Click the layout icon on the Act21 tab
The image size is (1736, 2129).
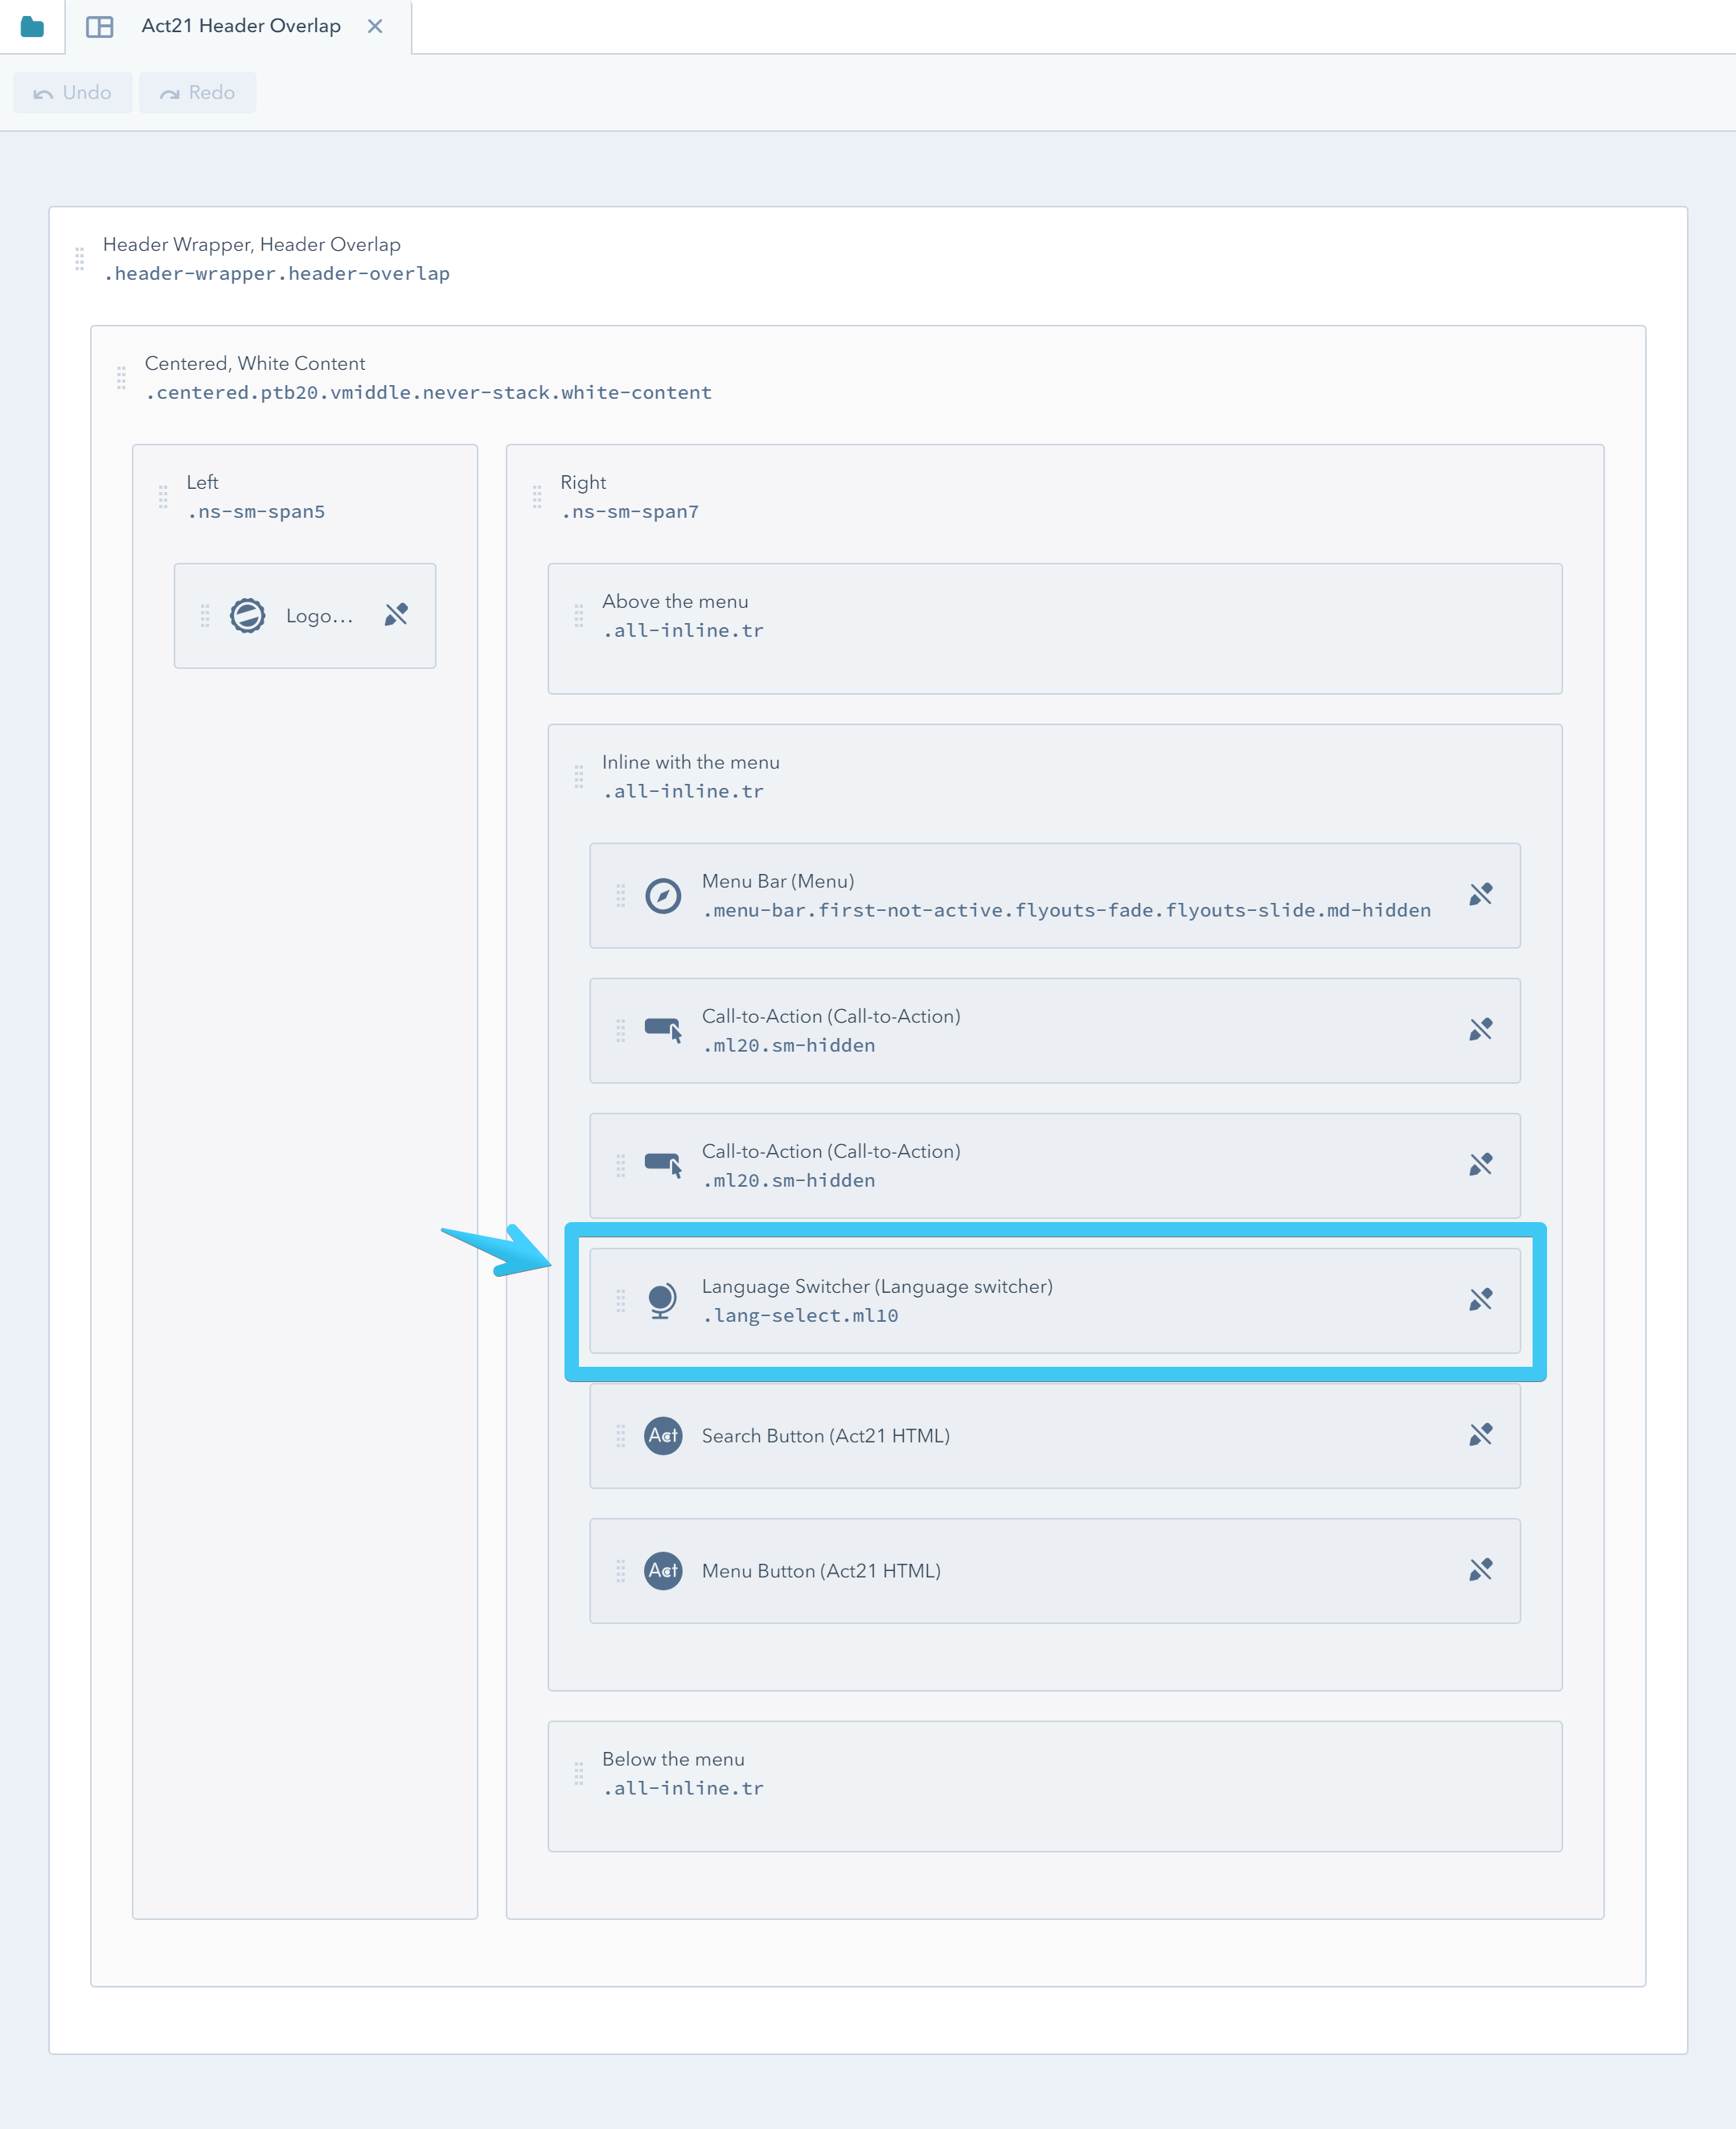coord(100,26)
